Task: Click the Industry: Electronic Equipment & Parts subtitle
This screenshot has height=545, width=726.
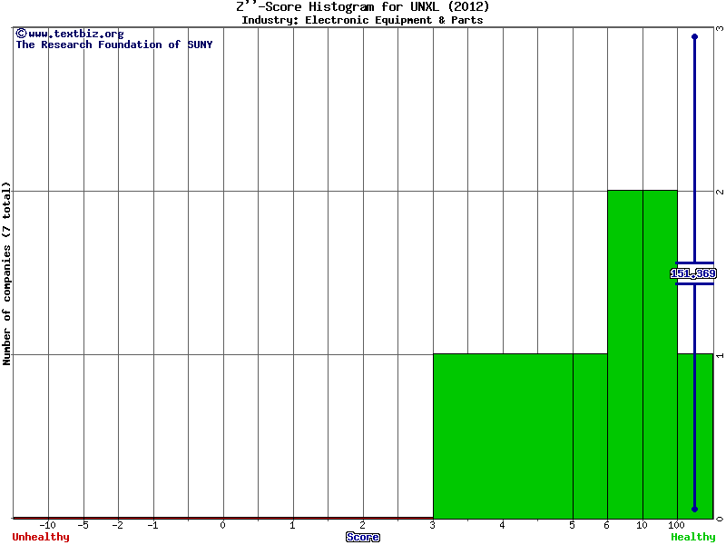Action: (x=362, y=20)
